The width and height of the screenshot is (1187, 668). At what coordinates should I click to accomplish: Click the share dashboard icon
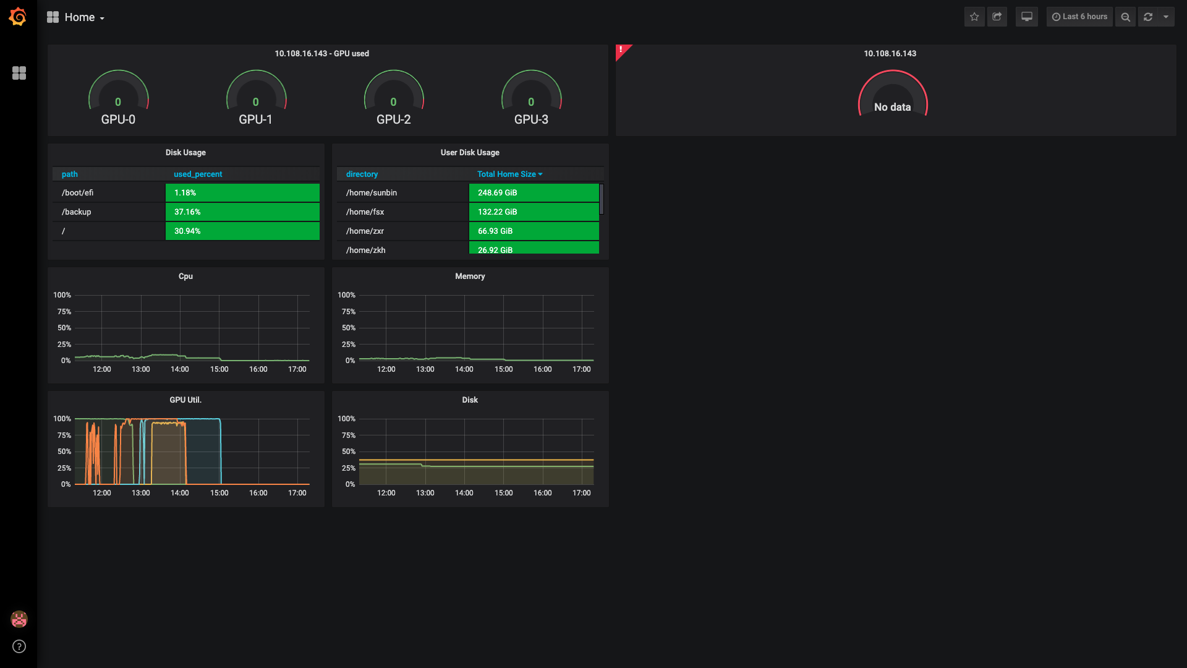pyautogui.click(x=997, y=17)
